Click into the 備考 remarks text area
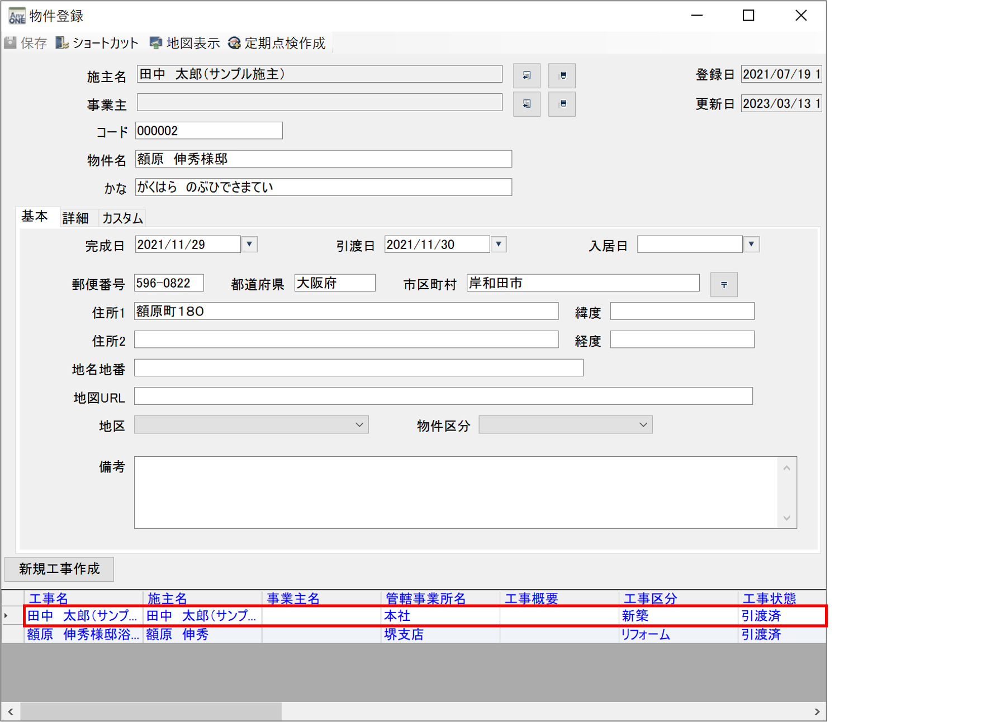991x722 pixels. point(456,492)
